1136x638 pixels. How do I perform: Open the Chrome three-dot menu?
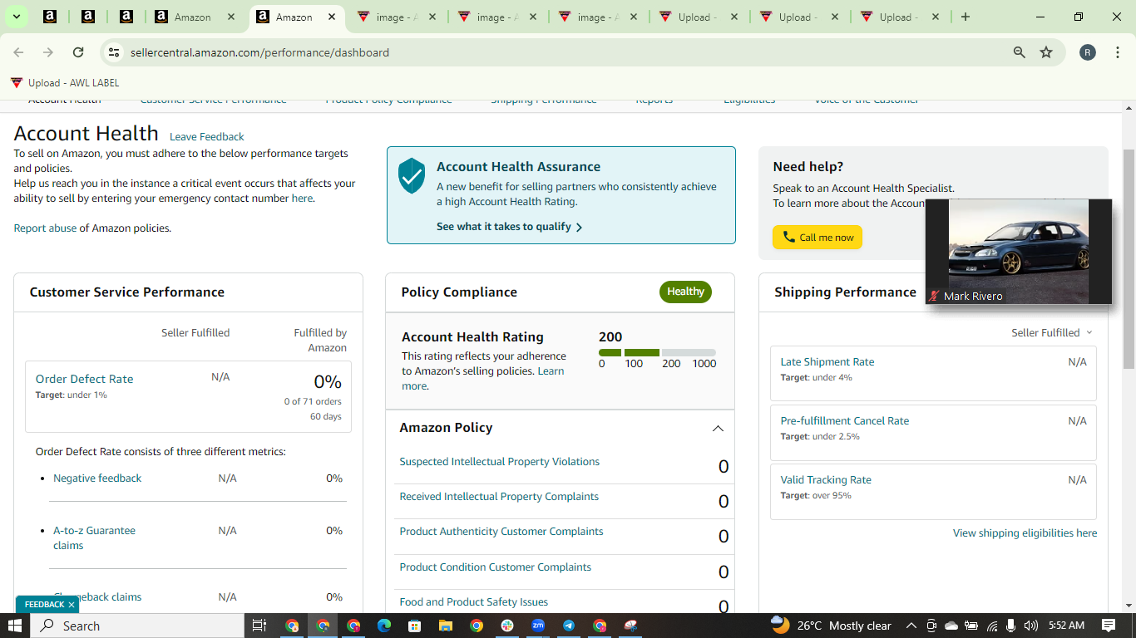tap(1116, 52)
